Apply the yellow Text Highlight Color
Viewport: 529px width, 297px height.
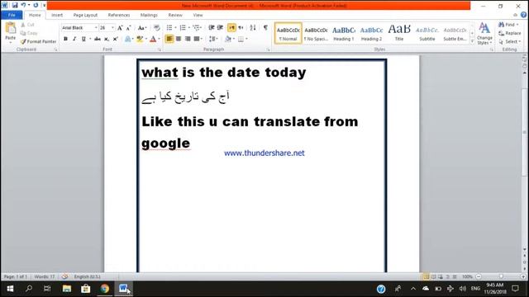(x=140, y=39)
